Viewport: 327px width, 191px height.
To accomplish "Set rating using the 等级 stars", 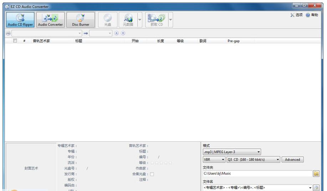I will (161, 163).
